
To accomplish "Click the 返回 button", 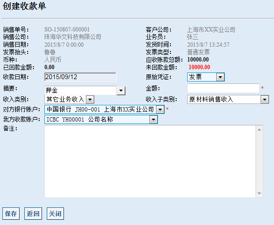I will pos(33,214).
